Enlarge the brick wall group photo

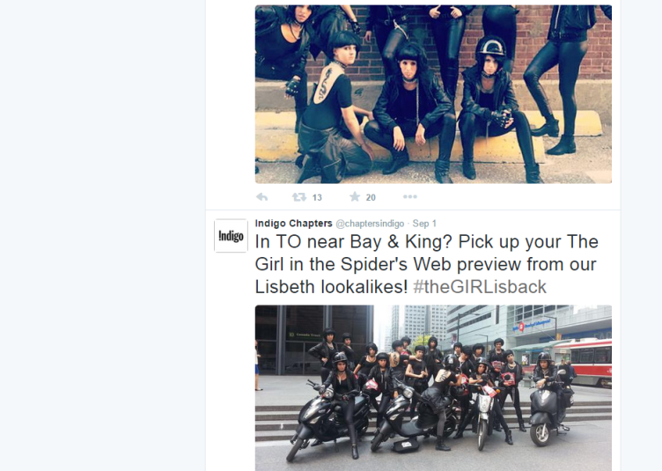tap(433, 94)
